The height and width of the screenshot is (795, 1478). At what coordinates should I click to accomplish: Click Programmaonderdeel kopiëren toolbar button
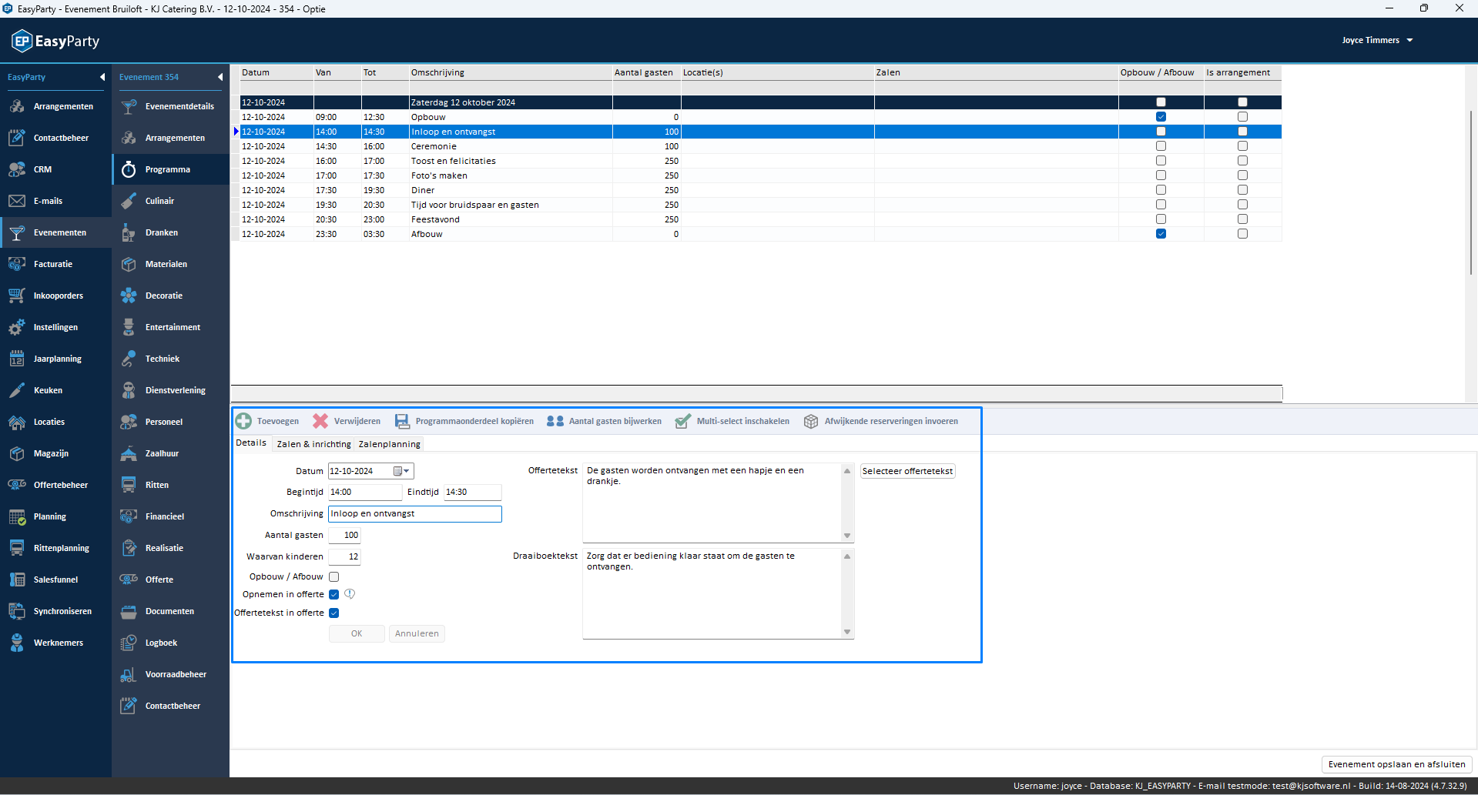(x=464, y=421)
